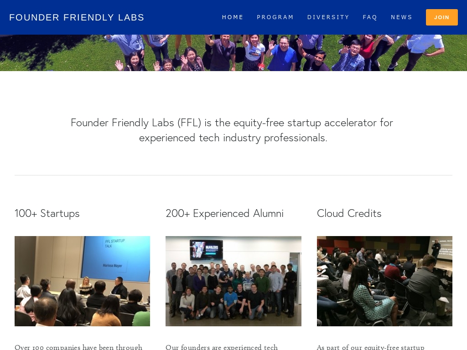Image resolution: width=467 pixels, height=350 pixels.
Task: Click the 100+ Startups heading
Action: 47,213
